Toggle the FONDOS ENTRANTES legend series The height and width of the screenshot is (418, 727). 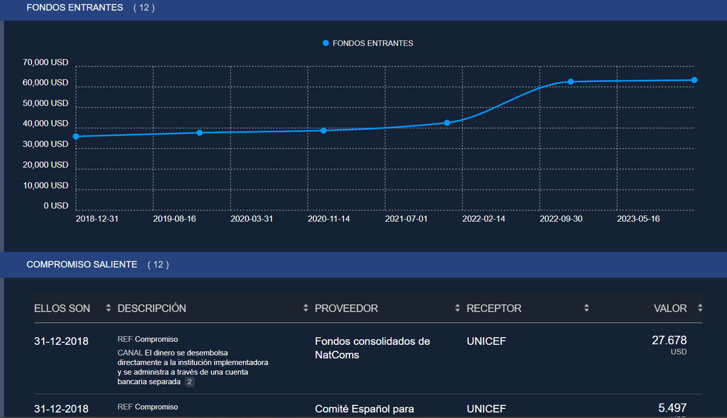pyautogui.click(x=368, y=43)
